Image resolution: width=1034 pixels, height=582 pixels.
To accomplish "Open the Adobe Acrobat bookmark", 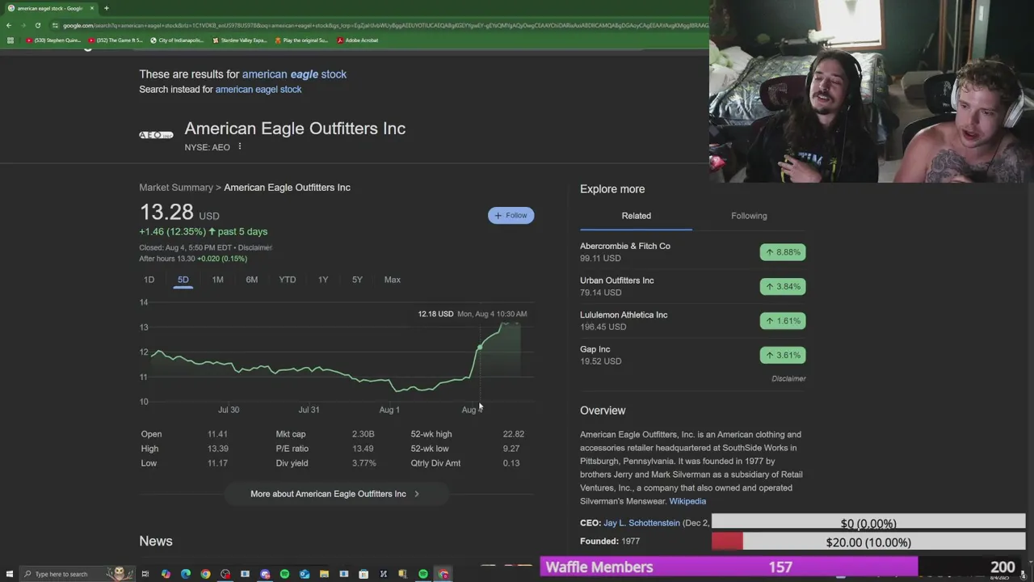I will [358, 40].
